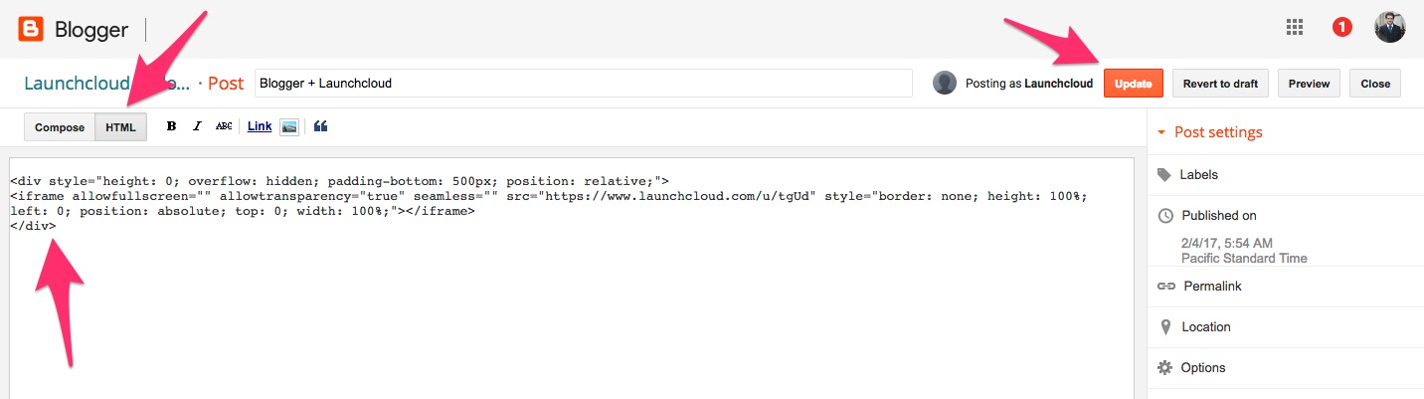Open the red notifications badge

click(1341, 28)
